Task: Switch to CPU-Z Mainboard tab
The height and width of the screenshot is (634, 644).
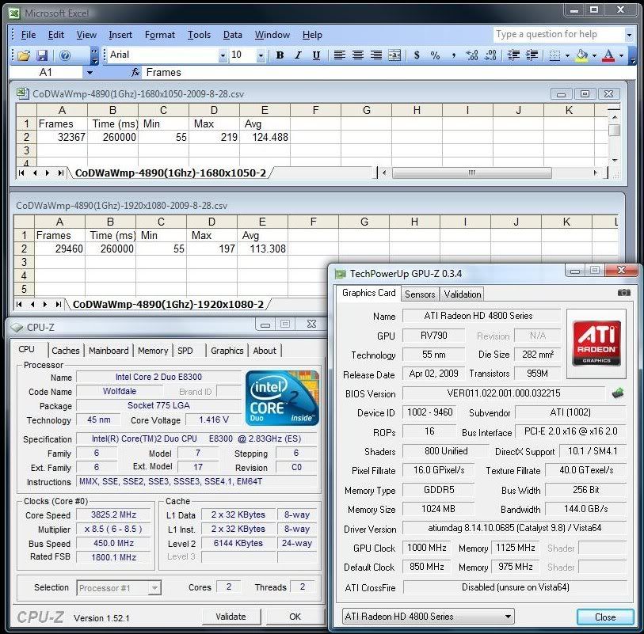Action: (x=109, y=351)
